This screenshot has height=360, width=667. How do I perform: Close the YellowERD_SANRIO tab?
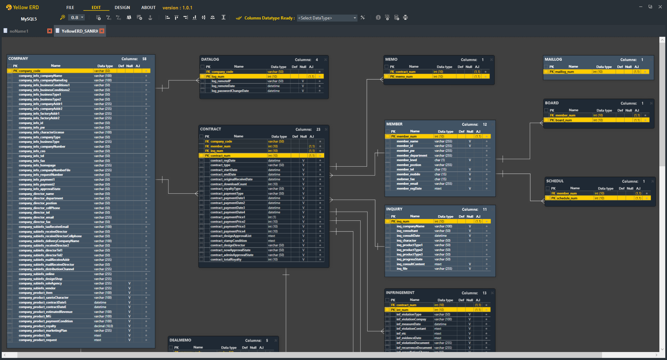point(102,31)
